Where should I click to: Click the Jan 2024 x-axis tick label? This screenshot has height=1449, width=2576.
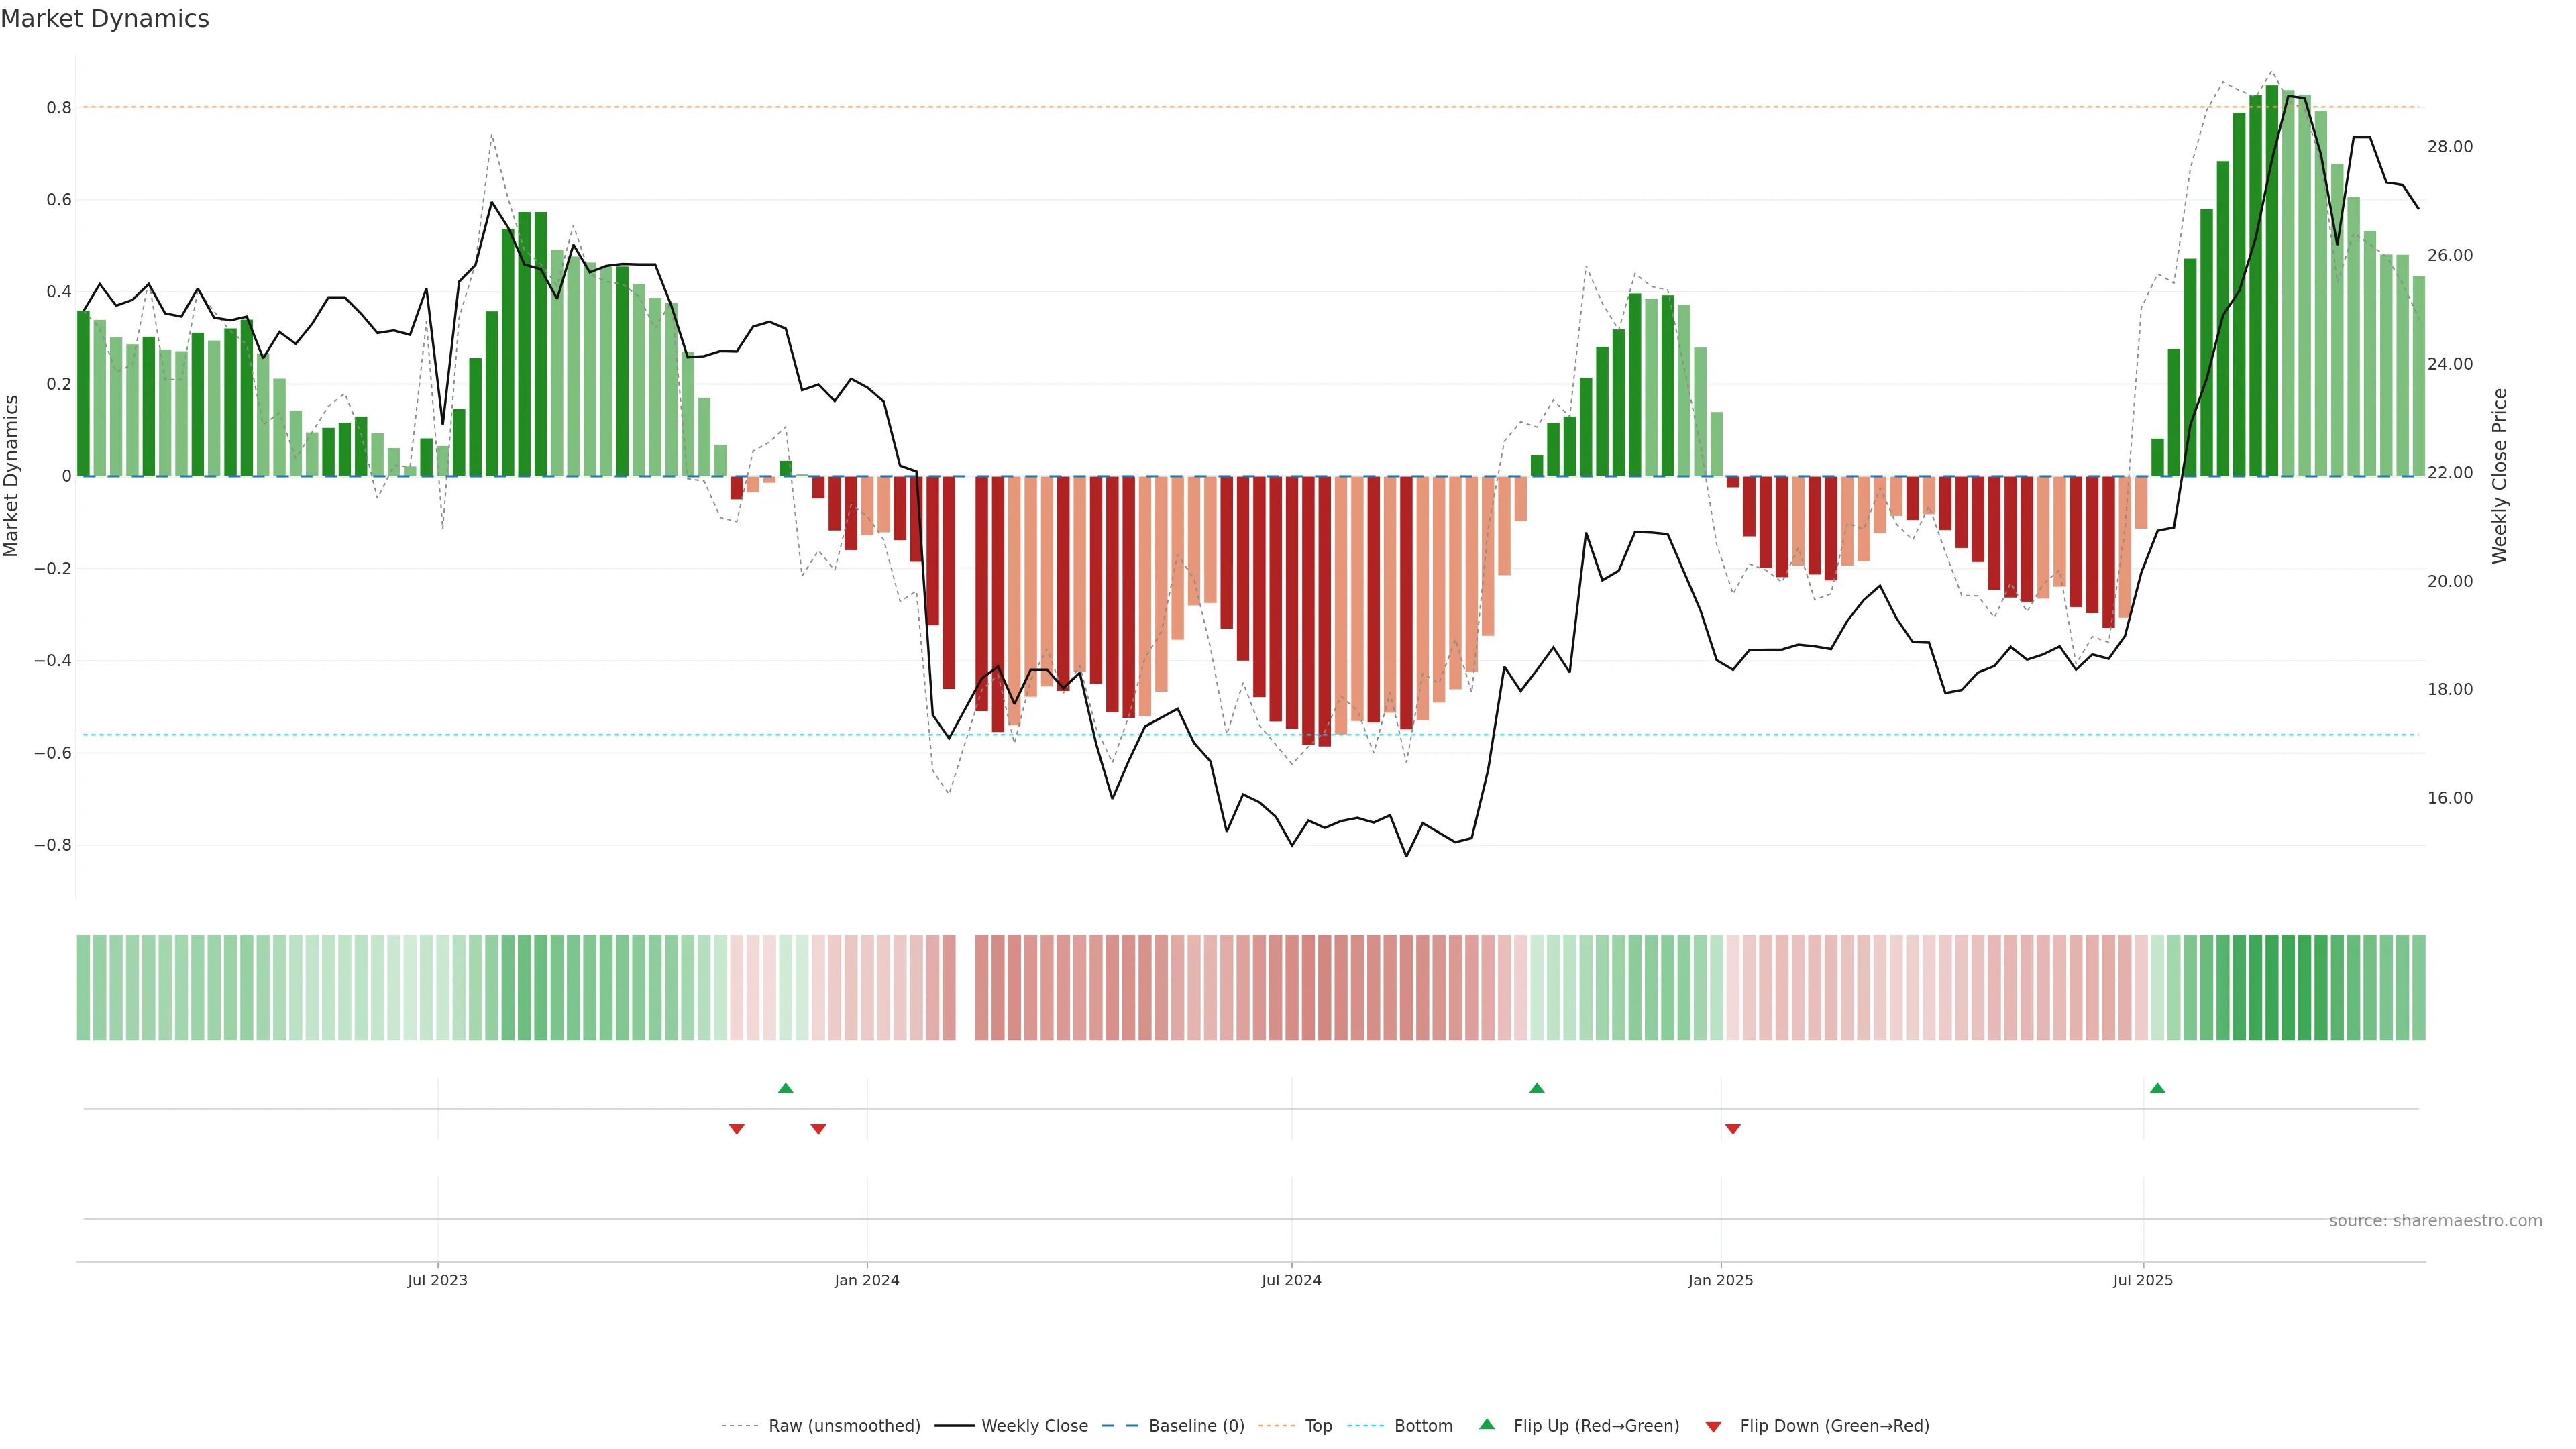867,1280
